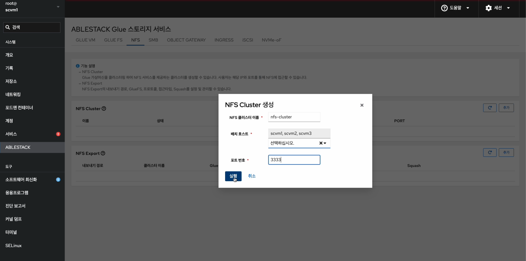Screen dimensions: 526x261
Task: Open 터미널 from the sidebar
Action: [11, 232]
